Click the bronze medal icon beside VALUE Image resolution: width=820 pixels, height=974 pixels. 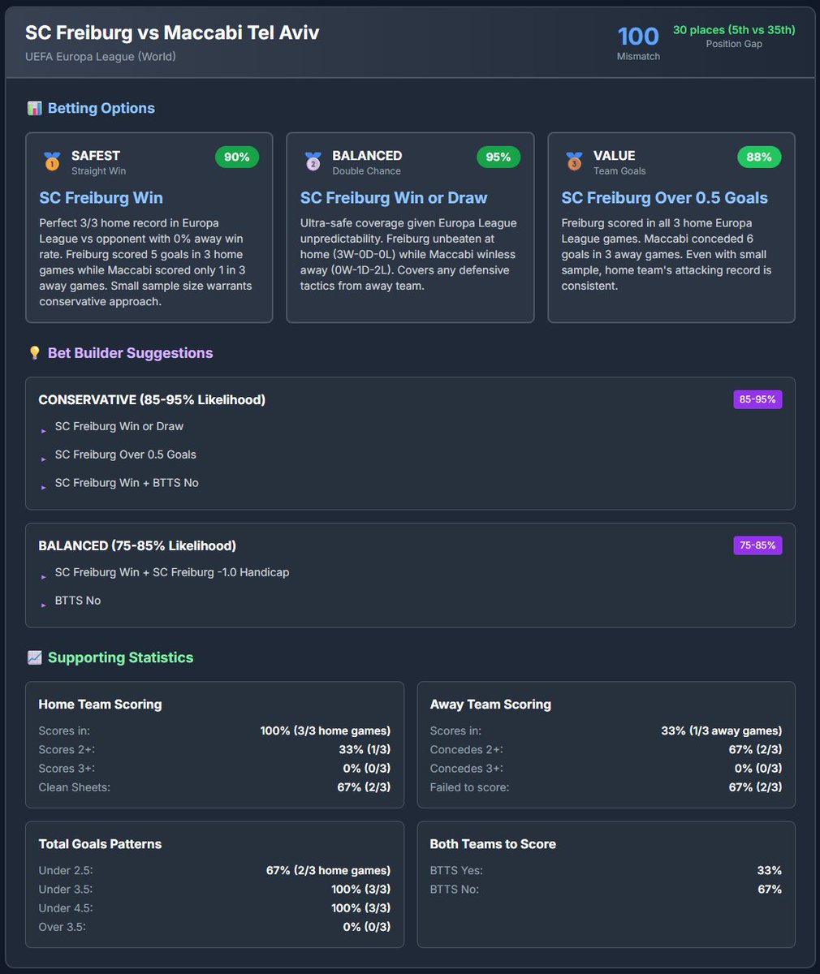574,162
